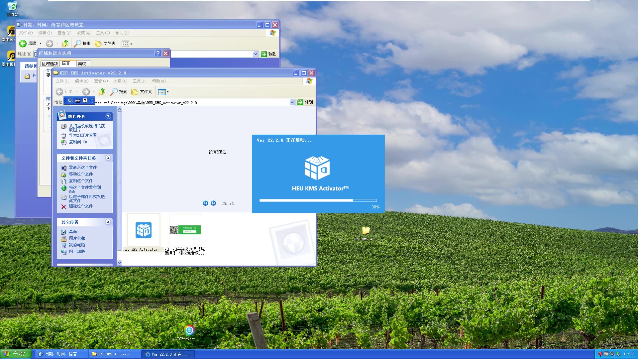
Task: Open the Recycle Bin desktop icon
Action: [12, 9]
